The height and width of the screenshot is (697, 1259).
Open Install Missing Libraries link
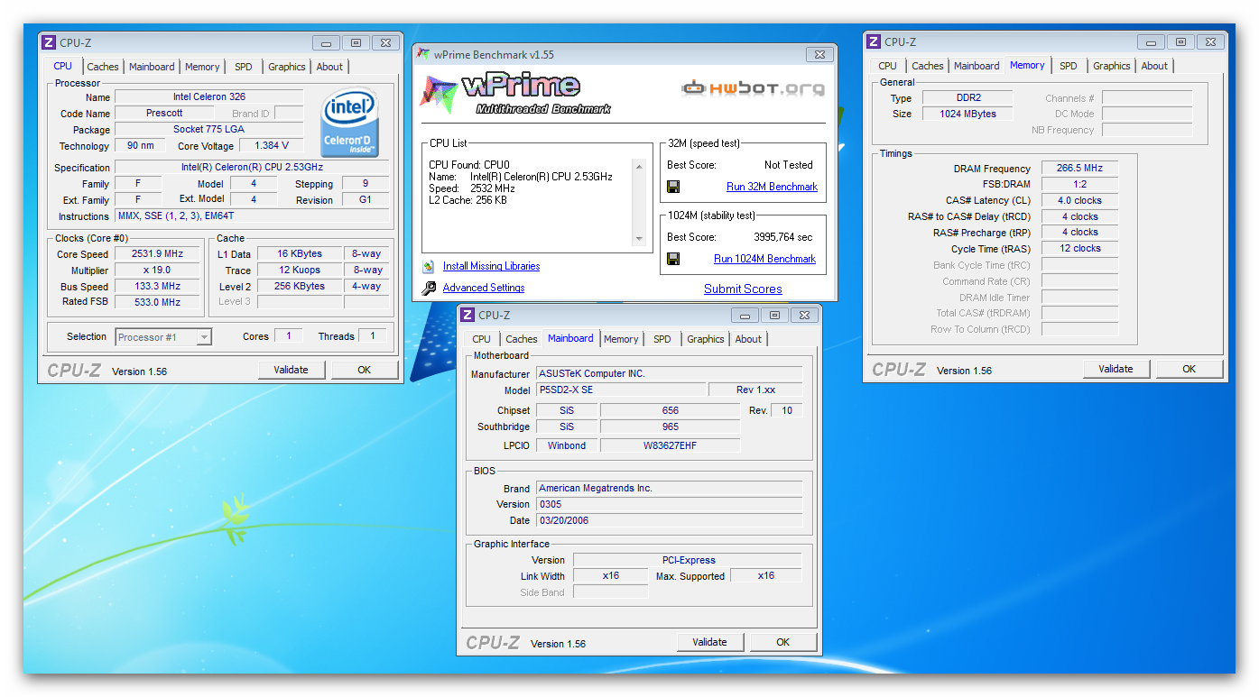click(x=491, y=266)
